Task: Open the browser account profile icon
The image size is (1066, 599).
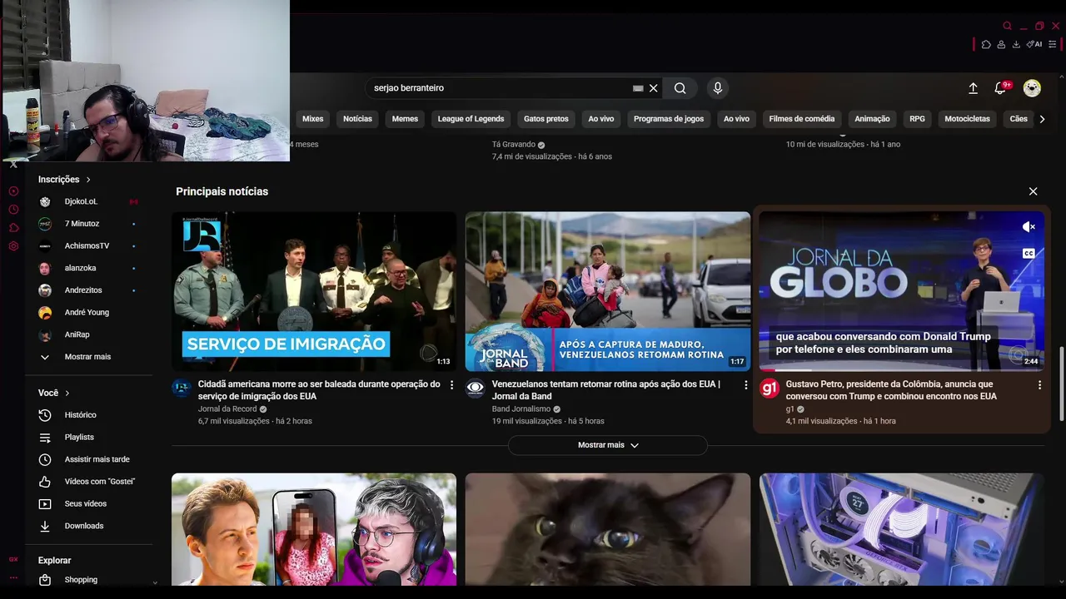Action: coord(1001,45)
